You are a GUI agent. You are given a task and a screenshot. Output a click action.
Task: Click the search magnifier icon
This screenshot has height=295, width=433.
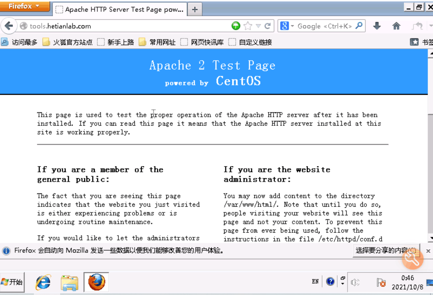[x=359, y=26]
